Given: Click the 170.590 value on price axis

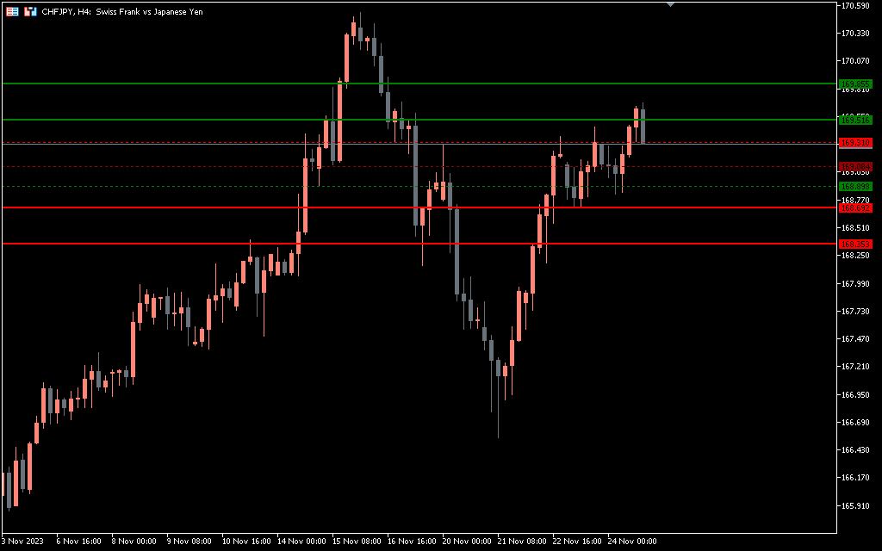Looking at the screenshot, I should click(855, 6).
